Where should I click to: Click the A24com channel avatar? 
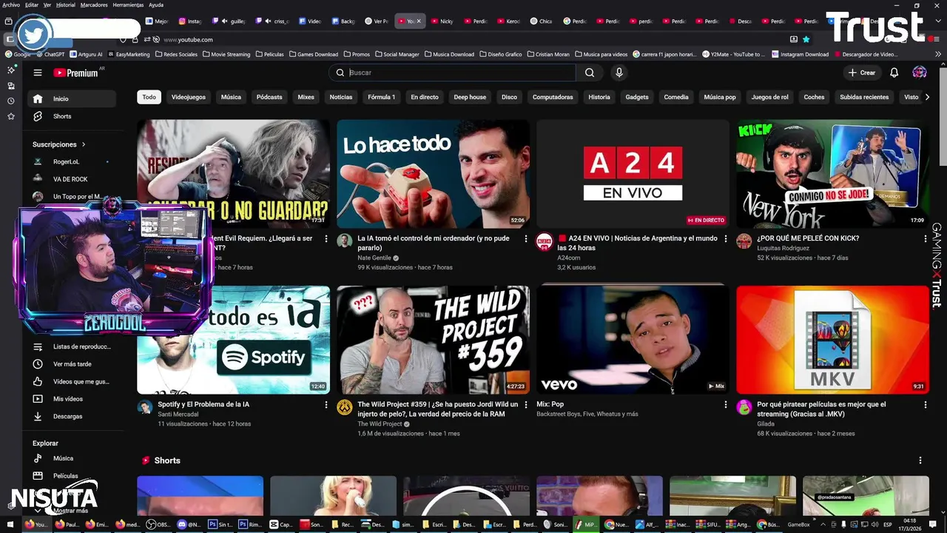coord(544,241)
